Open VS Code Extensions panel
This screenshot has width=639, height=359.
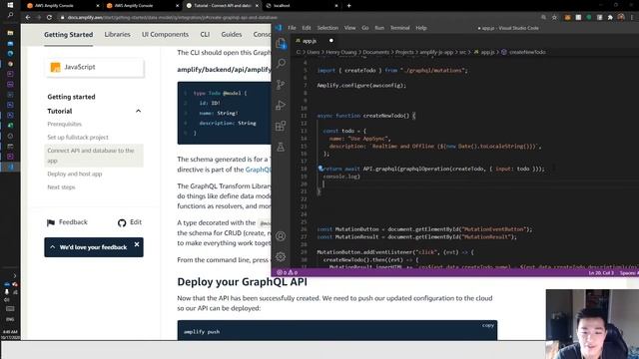[281, 126]
